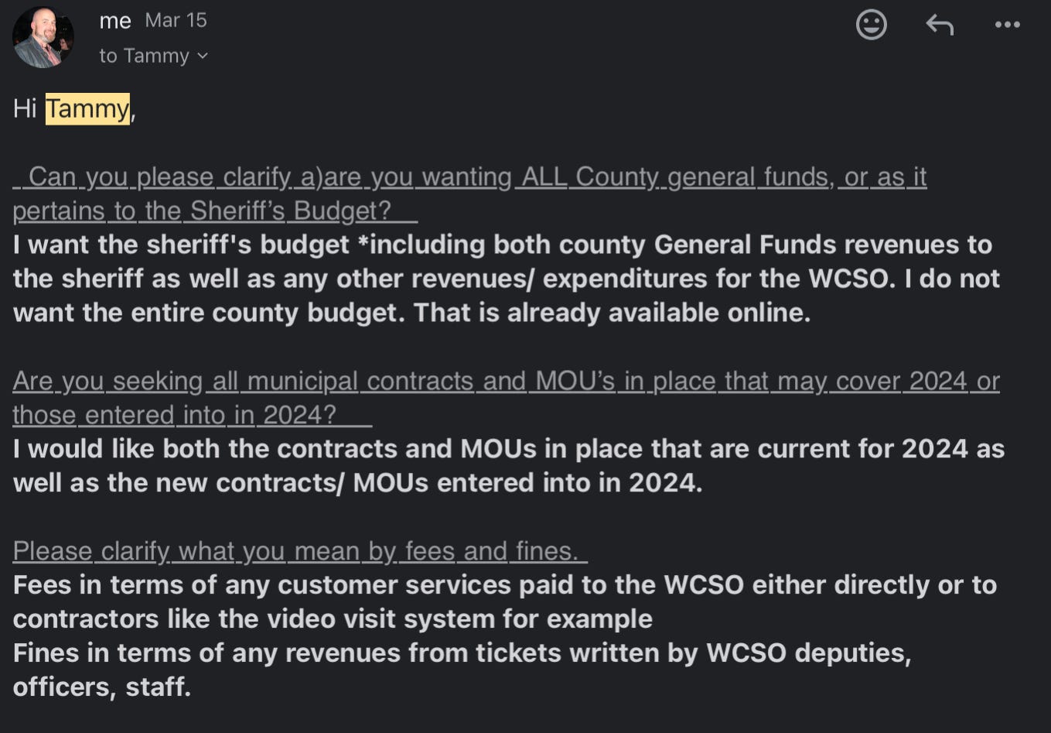Open the three-dot more options menu

[1007, 25]
